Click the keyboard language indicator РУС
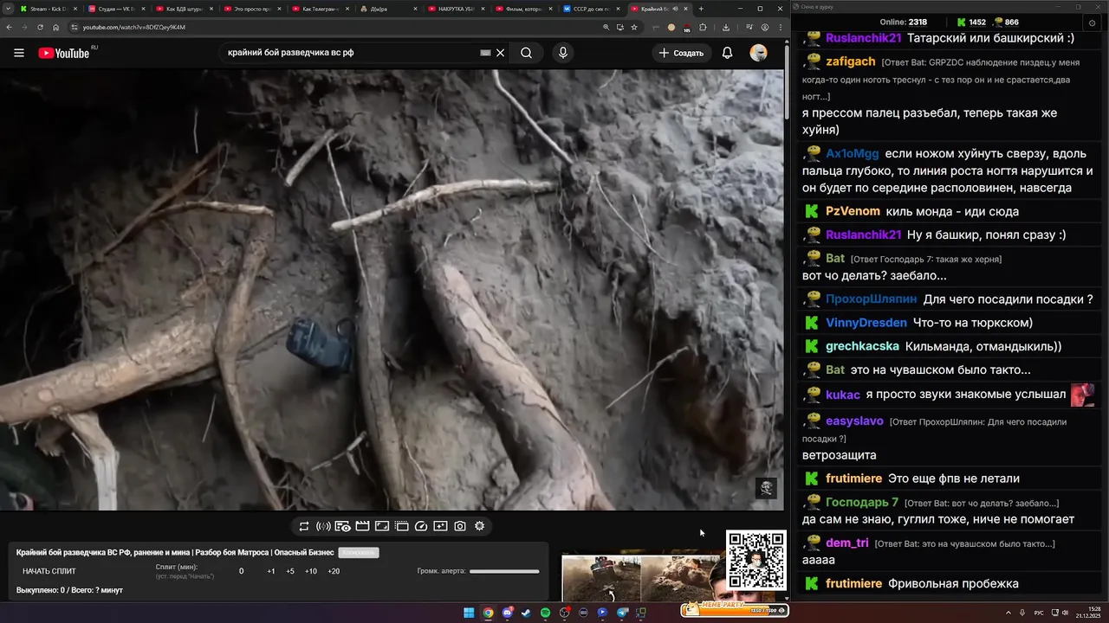 pos(1039,613)
